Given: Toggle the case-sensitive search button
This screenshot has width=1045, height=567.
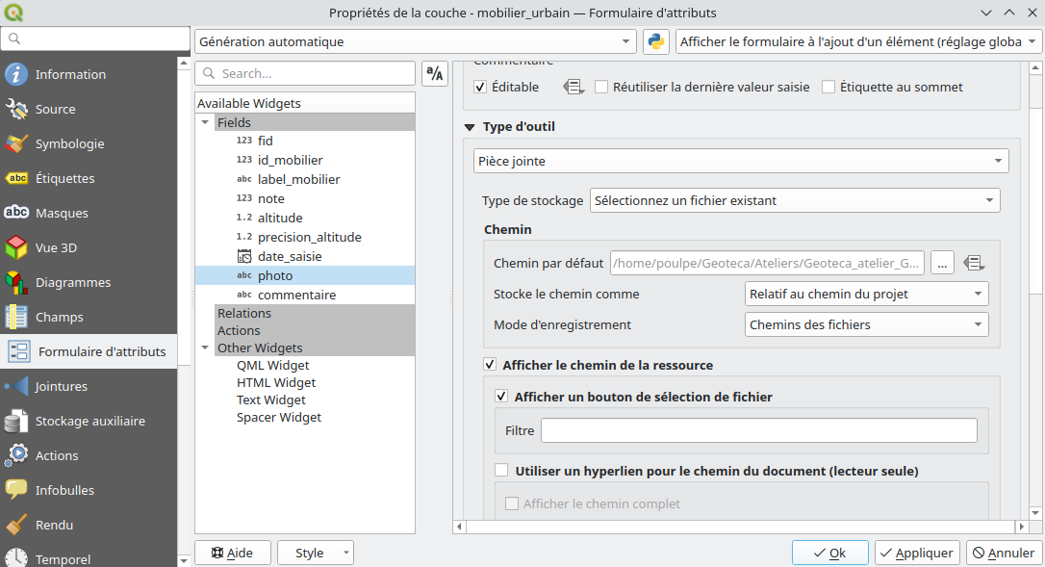Looking at the screenshot, I should pyautogui.click(x=435, y=74).
